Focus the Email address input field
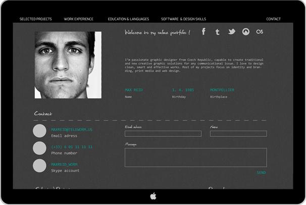Image resolution: width=306 pixels, height=205 pixels. click(x=163, y=134)
